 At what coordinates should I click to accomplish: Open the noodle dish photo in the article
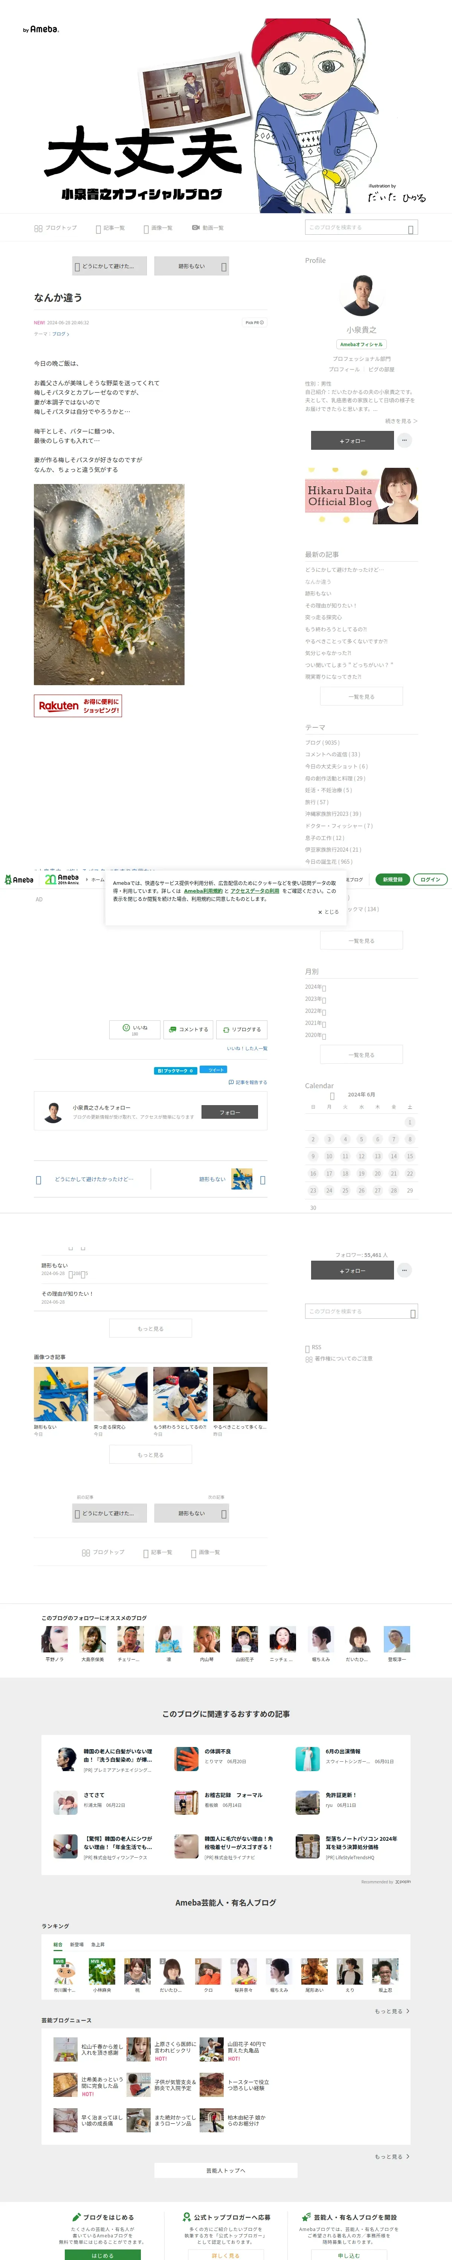(109, 584)
